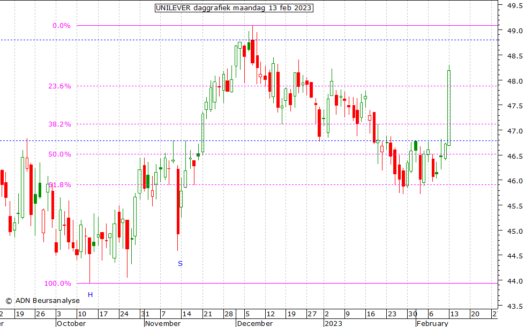Select the 23.6% Fibonacci label
This screenshot has height=327, width=525.
[x=59, y=86]
